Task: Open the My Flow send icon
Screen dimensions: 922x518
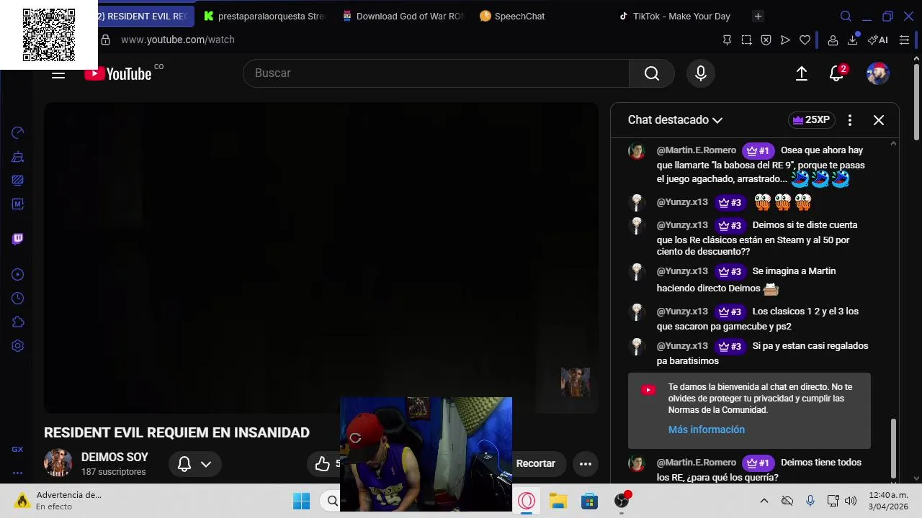Action: point(785,40)
